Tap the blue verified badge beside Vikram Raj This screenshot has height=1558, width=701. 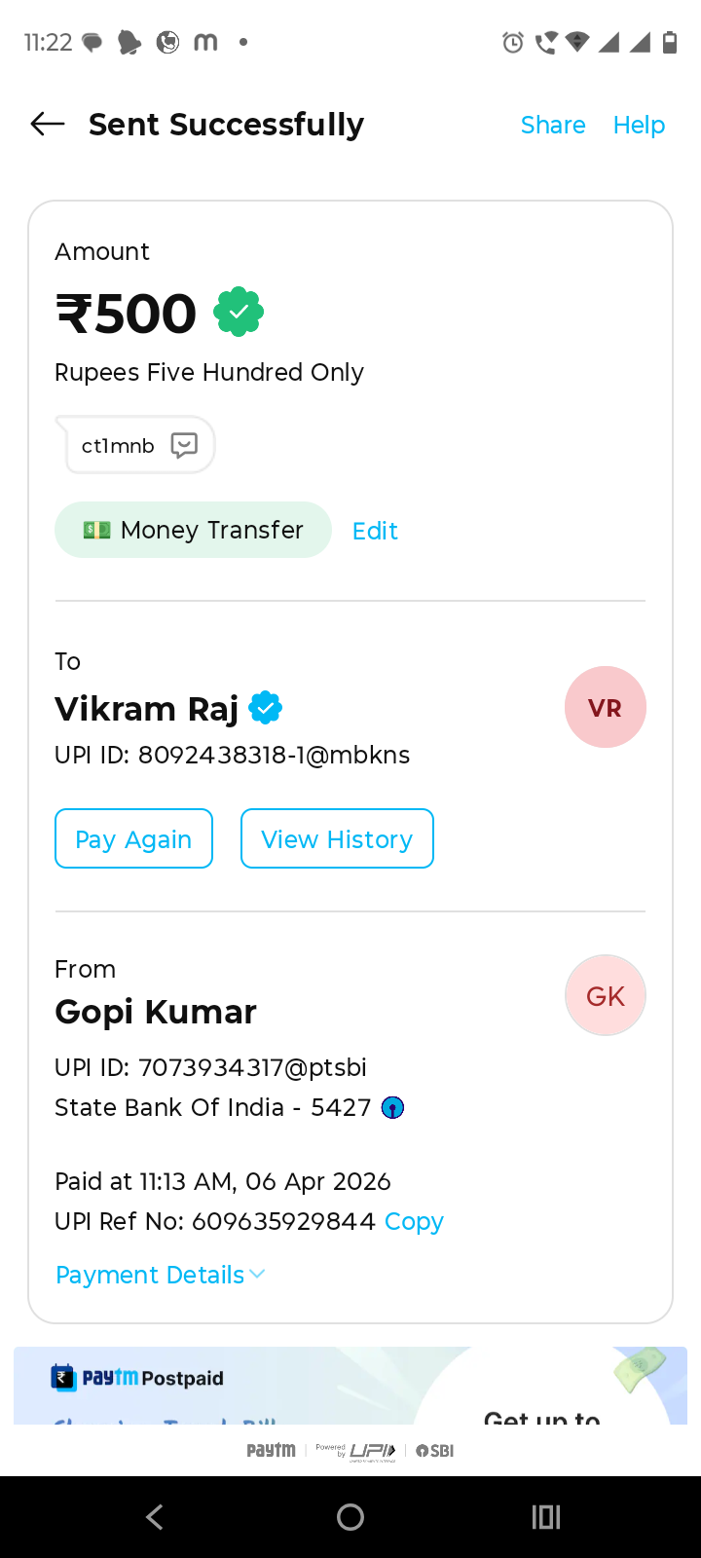pos(266,708)
